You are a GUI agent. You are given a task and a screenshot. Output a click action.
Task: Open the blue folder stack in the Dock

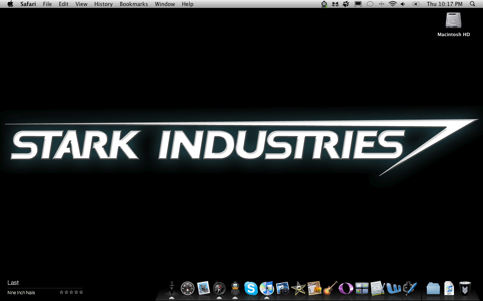coord(433,288)
